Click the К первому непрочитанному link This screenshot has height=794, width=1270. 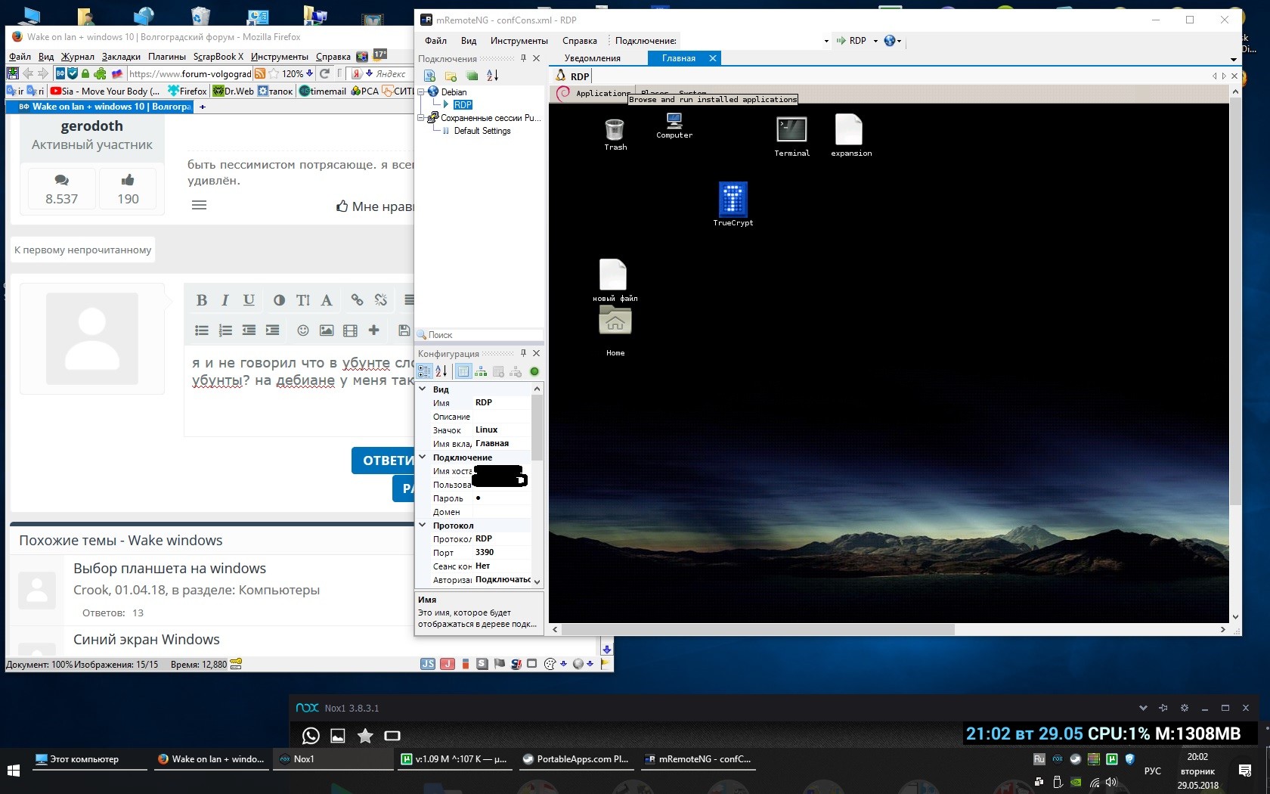[x=82, y=250]
